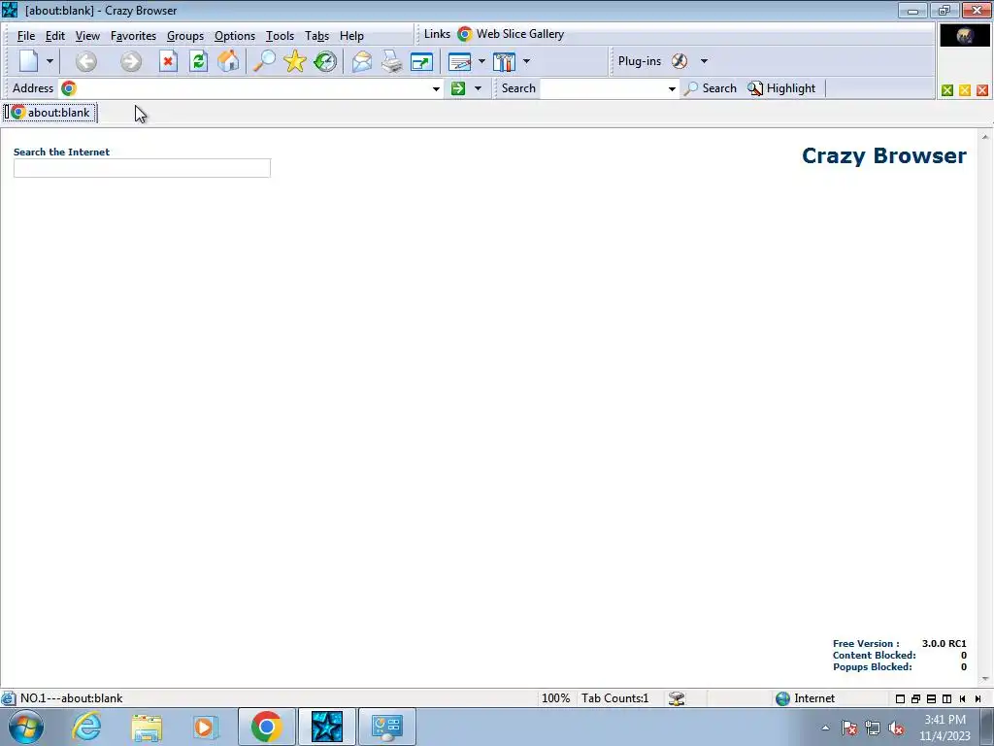Click the Search button with magnifier
The height and width of the screenshot is (746, 994).
coord(710,88)
